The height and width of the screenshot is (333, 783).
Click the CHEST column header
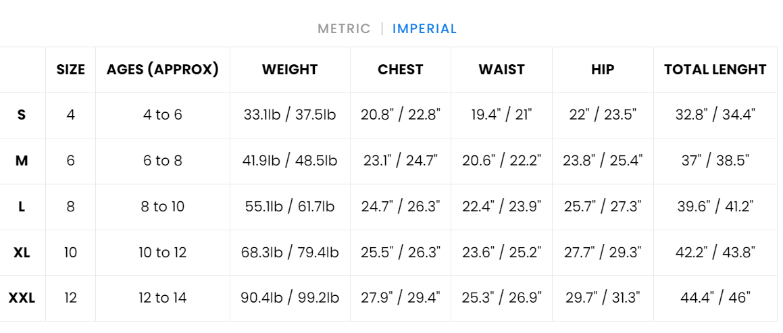pos(401,70)
